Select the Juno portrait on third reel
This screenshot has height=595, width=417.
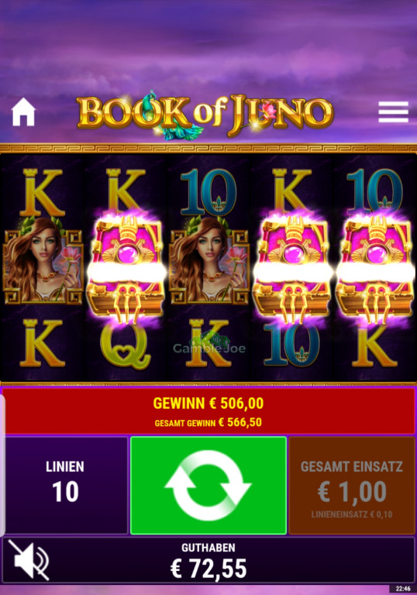pos(208,260)
